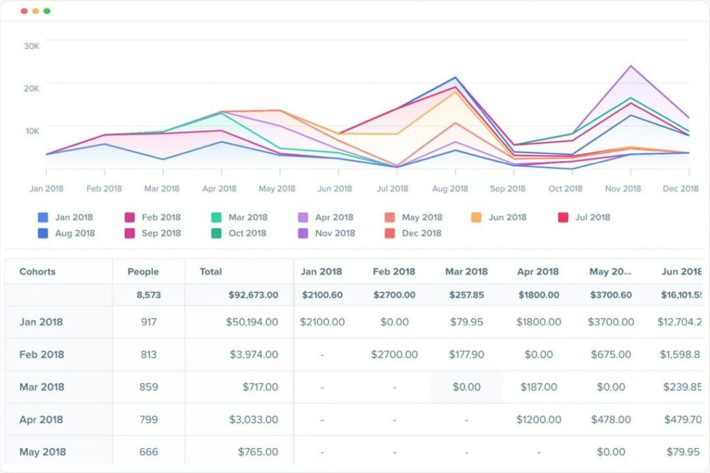
Task: Toggle the Jan 2018 legend color swatch
Action: tap(43, 218)
